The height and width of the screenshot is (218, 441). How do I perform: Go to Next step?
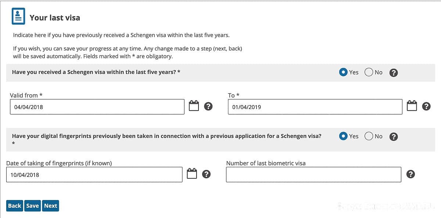click(x=50, y=206)
